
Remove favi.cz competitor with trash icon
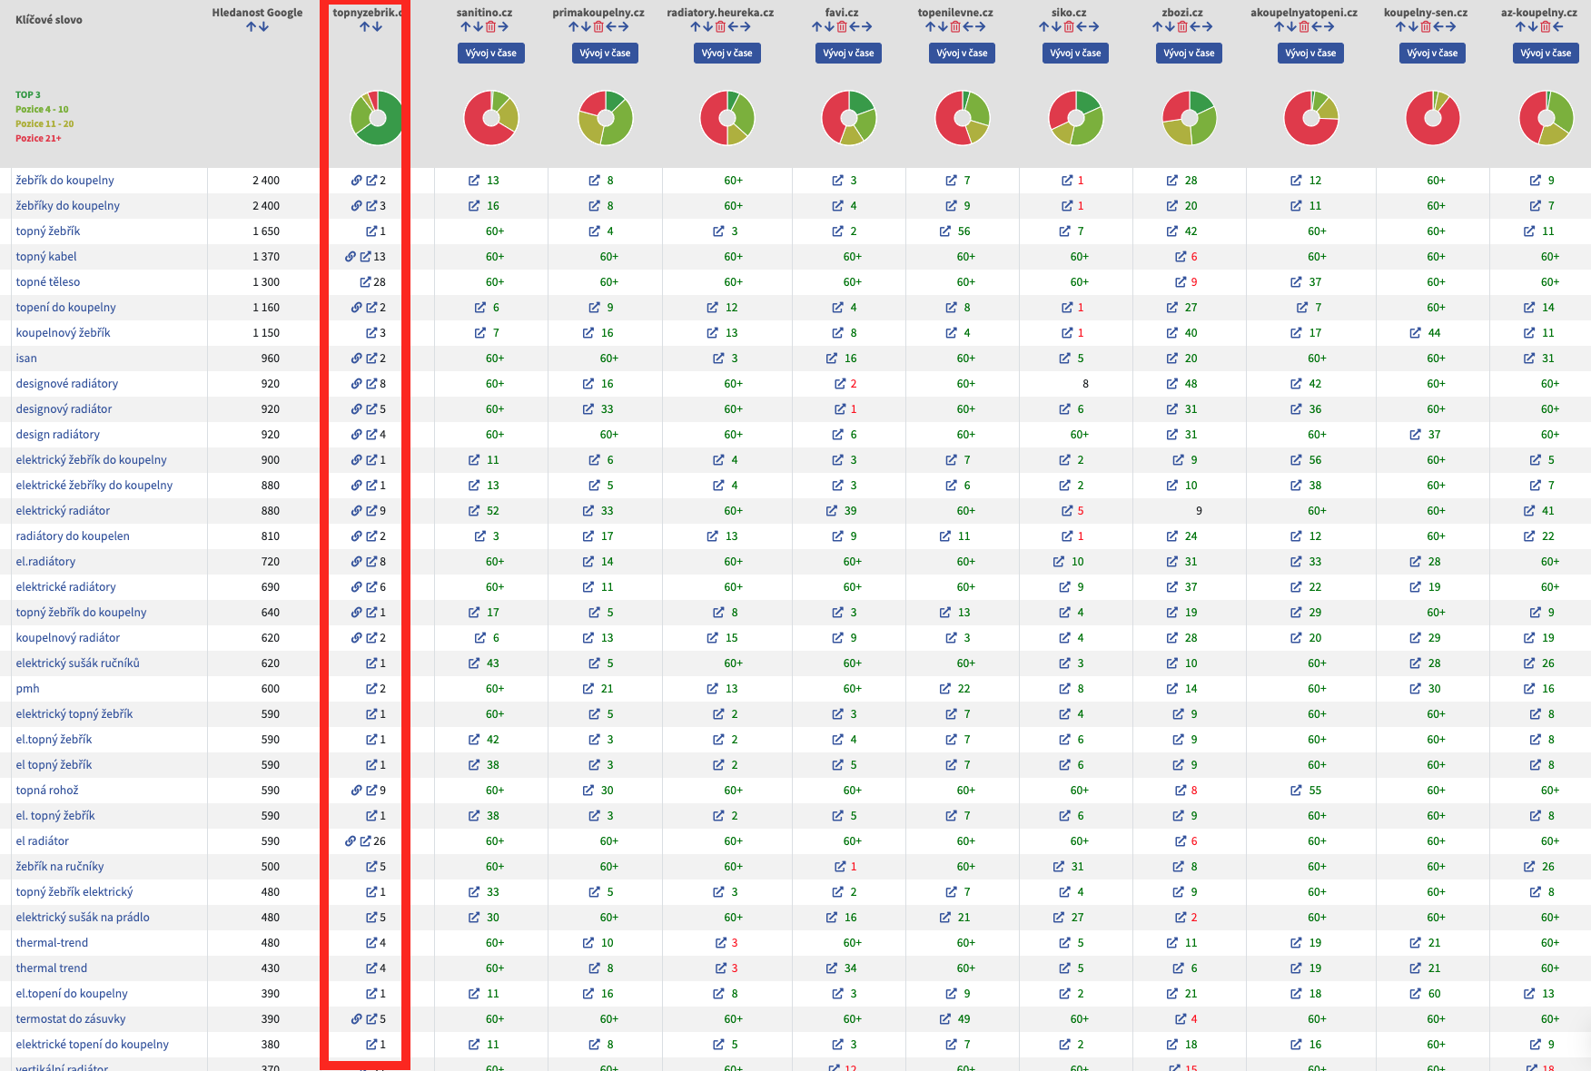842,27
